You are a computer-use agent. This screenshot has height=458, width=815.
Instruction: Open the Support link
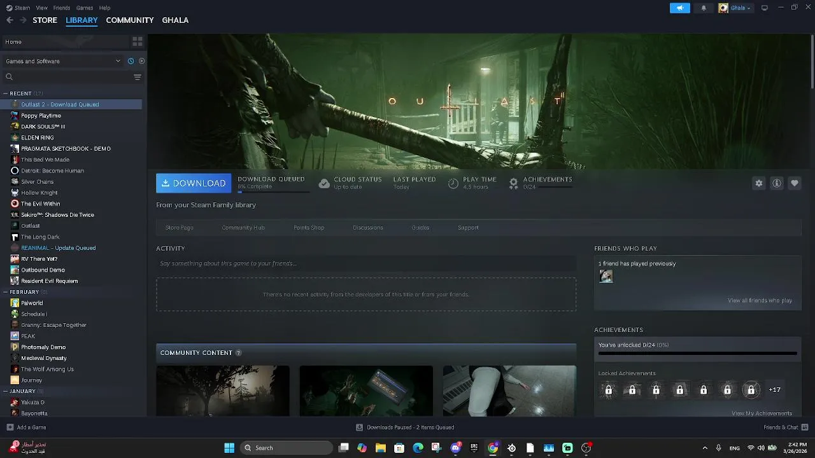point(468,228)
